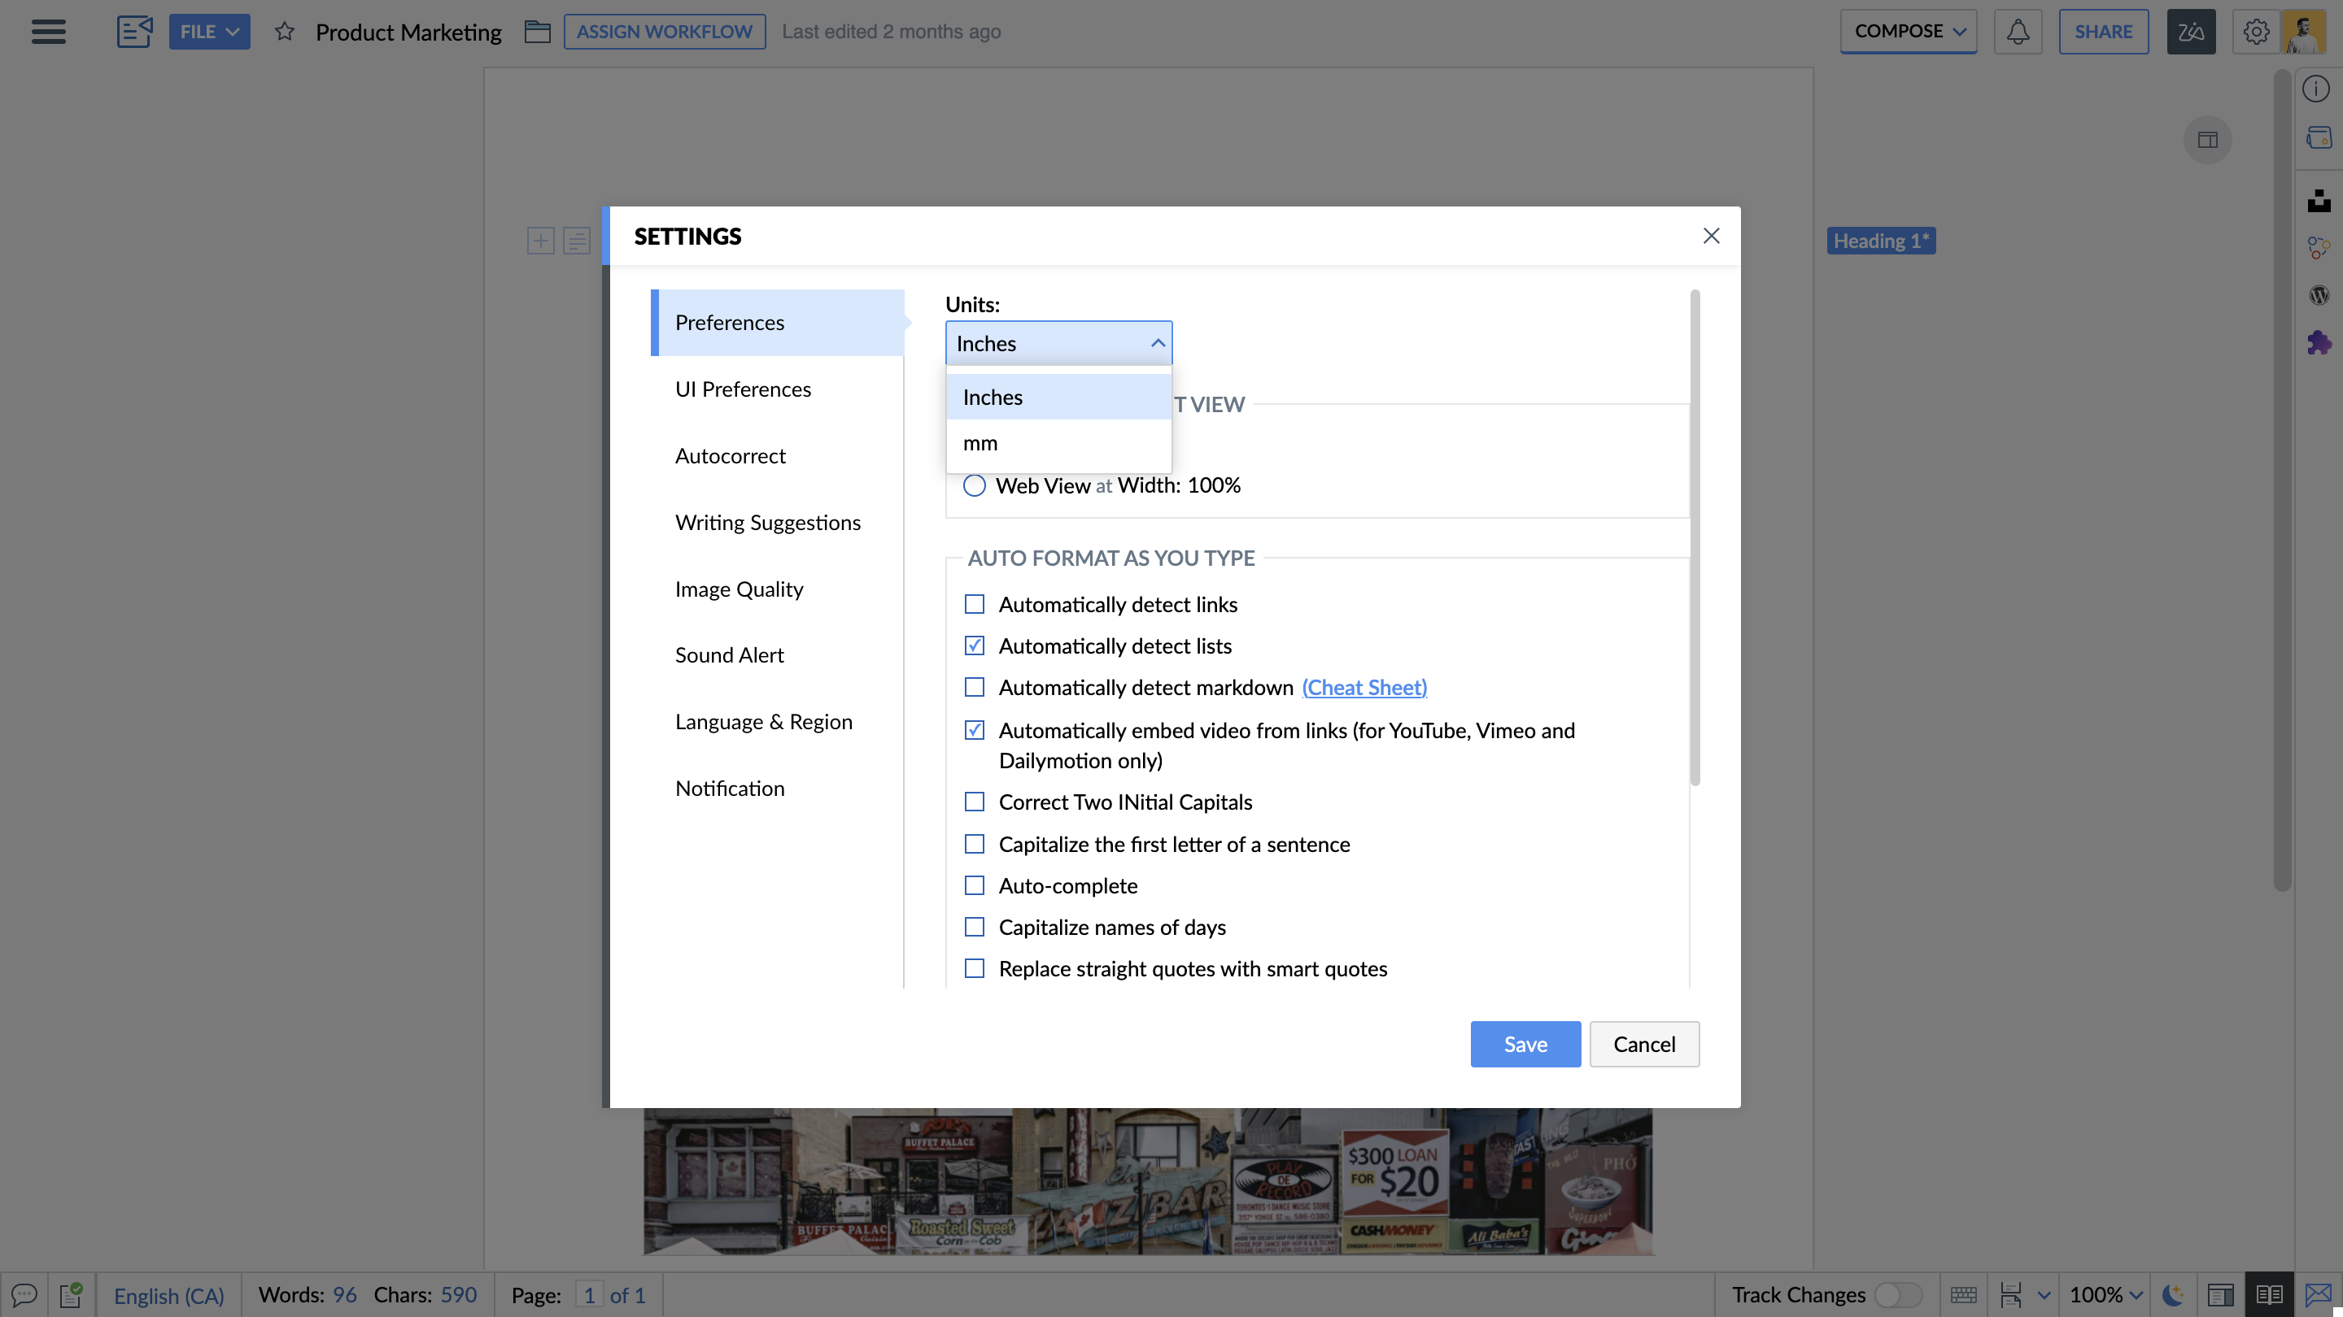
Task: Check Correct Two INitial Capitals
Action: 974,802
